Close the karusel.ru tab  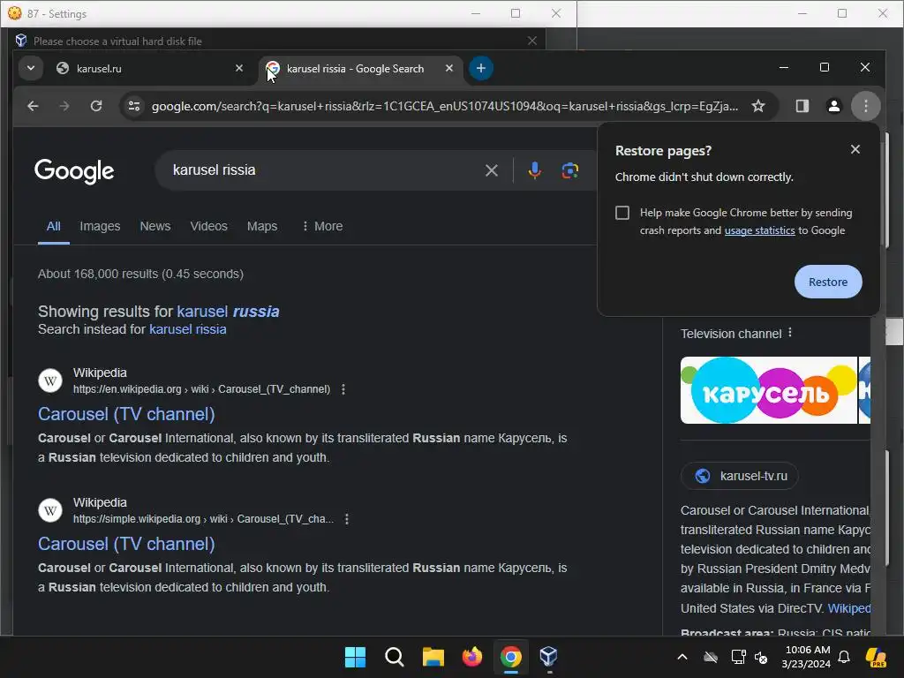tap(239, 68)
